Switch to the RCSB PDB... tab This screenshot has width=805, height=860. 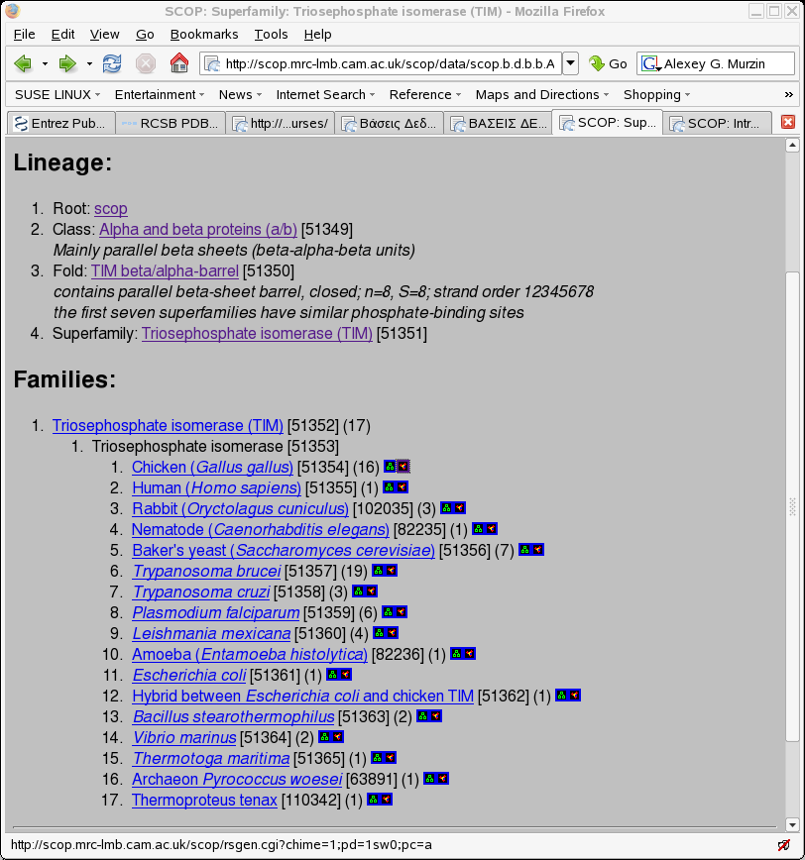click(x=171, y=124)
